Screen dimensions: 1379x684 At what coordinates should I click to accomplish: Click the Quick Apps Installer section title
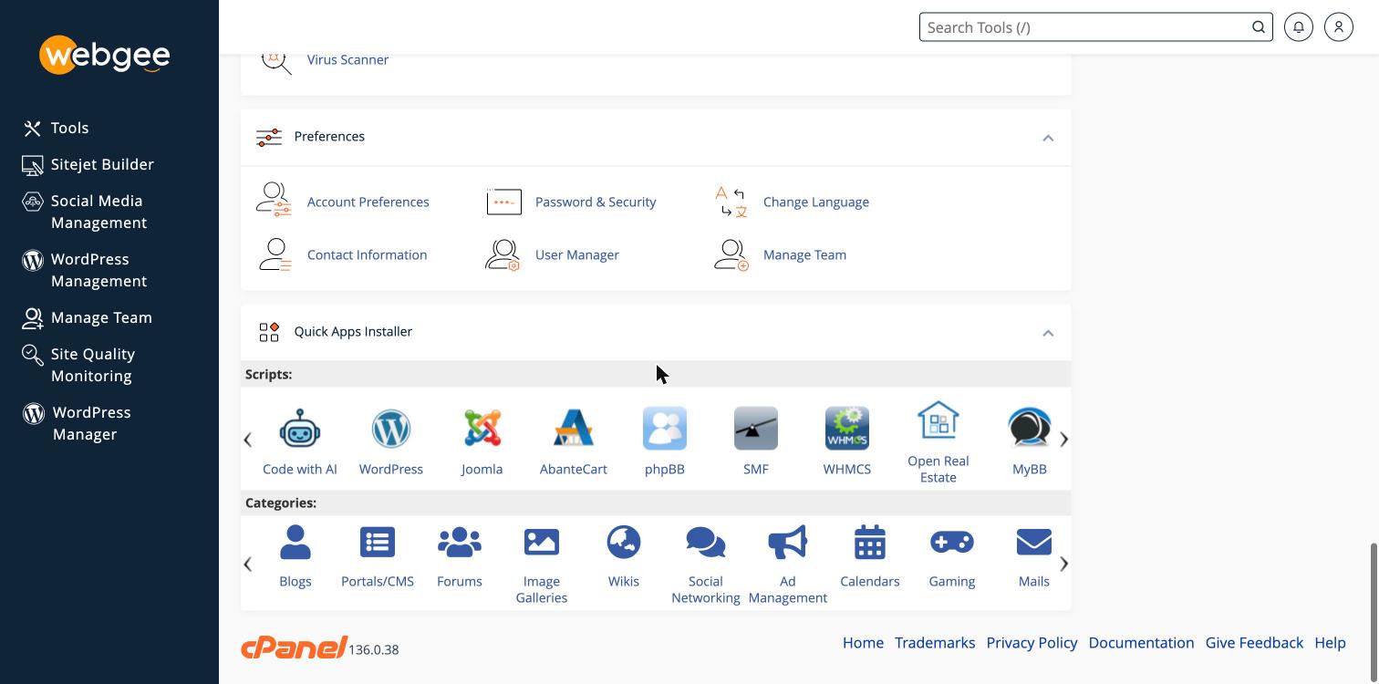353,331
